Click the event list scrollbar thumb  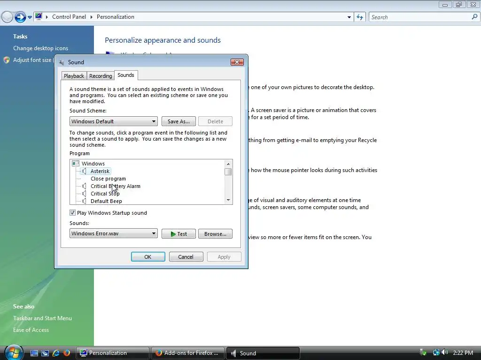click(x=228, y=172)
